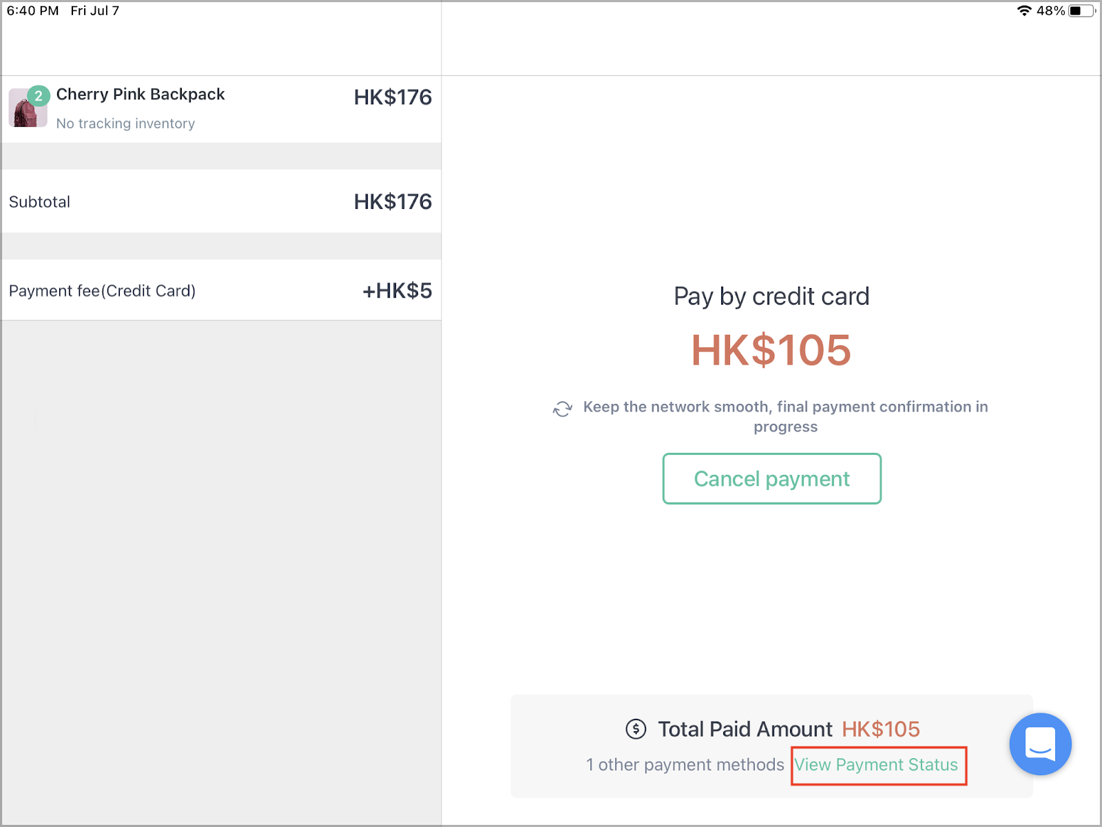
Task: Click the HK$105 payment amount
Action: click(x=771, y=350)
